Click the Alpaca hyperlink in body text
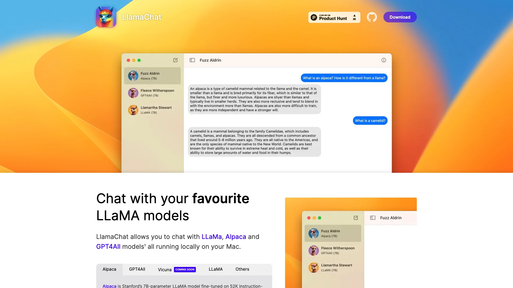 click(236, 237)
